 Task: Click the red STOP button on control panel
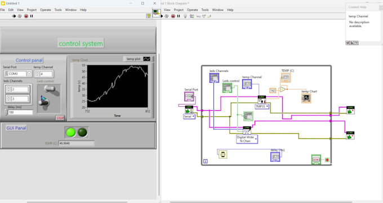click(60, 118)
